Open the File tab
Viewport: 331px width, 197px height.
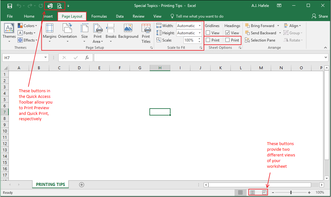pos(10,16)
